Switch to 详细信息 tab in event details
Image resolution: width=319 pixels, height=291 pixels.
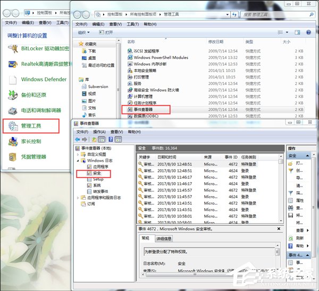(x=164, y=239)
